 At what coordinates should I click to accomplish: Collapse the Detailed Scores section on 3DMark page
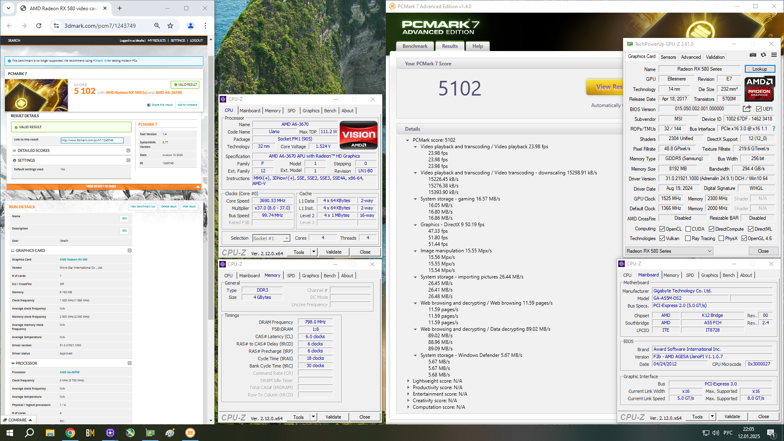tap(128, 151)
